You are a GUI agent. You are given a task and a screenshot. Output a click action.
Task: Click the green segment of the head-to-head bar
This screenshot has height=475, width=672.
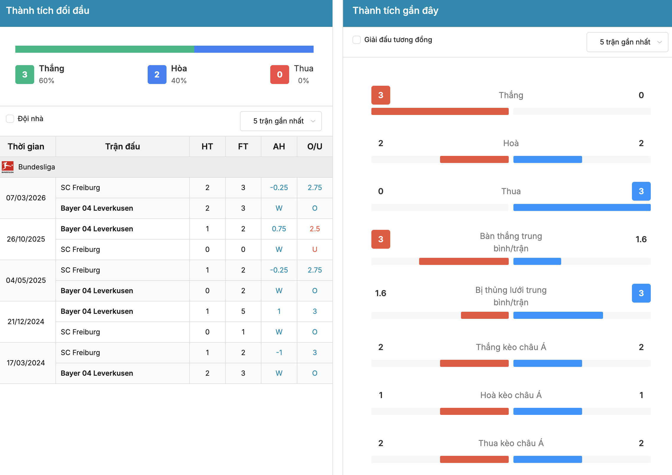click(x=105, y=49)
